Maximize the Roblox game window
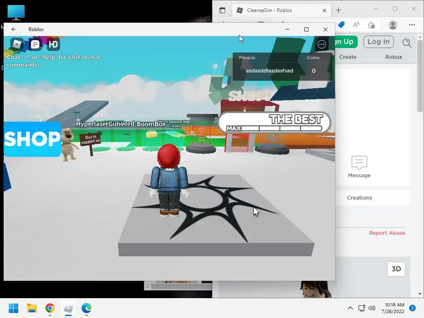Screen dimensions: 424x318 coord(306,29)
